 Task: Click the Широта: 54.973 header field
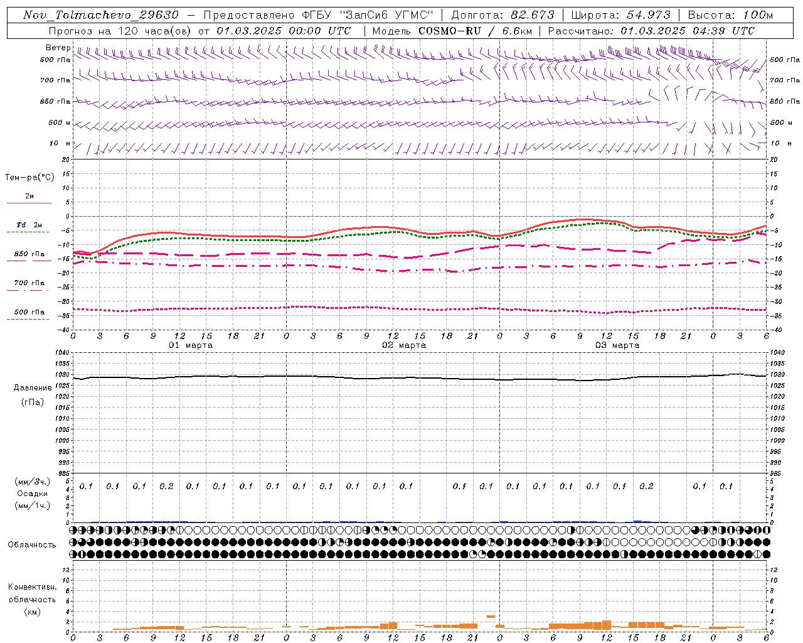[x=620, y=15]
